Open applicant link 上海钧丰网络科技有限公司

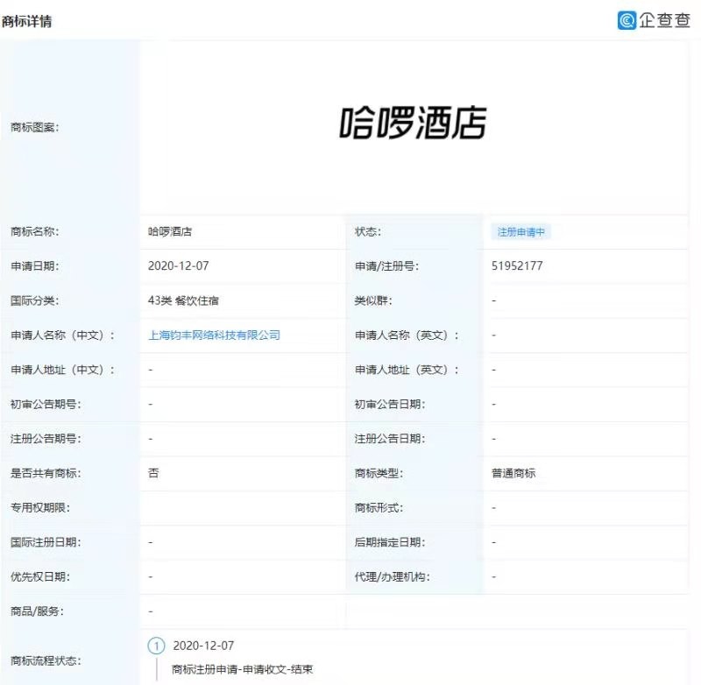(x=214, y=335)
